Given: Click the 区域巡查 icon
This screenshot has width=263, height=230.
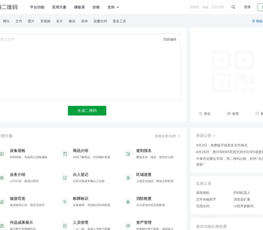Looking at the screenshot, I should pyautogui.click(x=128, y=178).
